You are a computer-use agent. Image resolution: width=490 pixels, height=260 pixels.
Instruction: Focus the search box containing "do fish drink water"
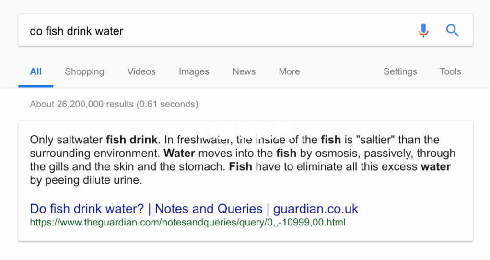pyautogui.click(x=216, y=30)
